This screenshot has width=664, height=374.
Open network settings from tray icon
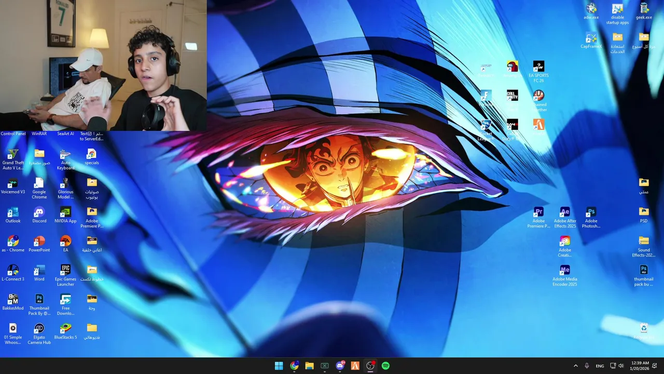tap(613, 366)
